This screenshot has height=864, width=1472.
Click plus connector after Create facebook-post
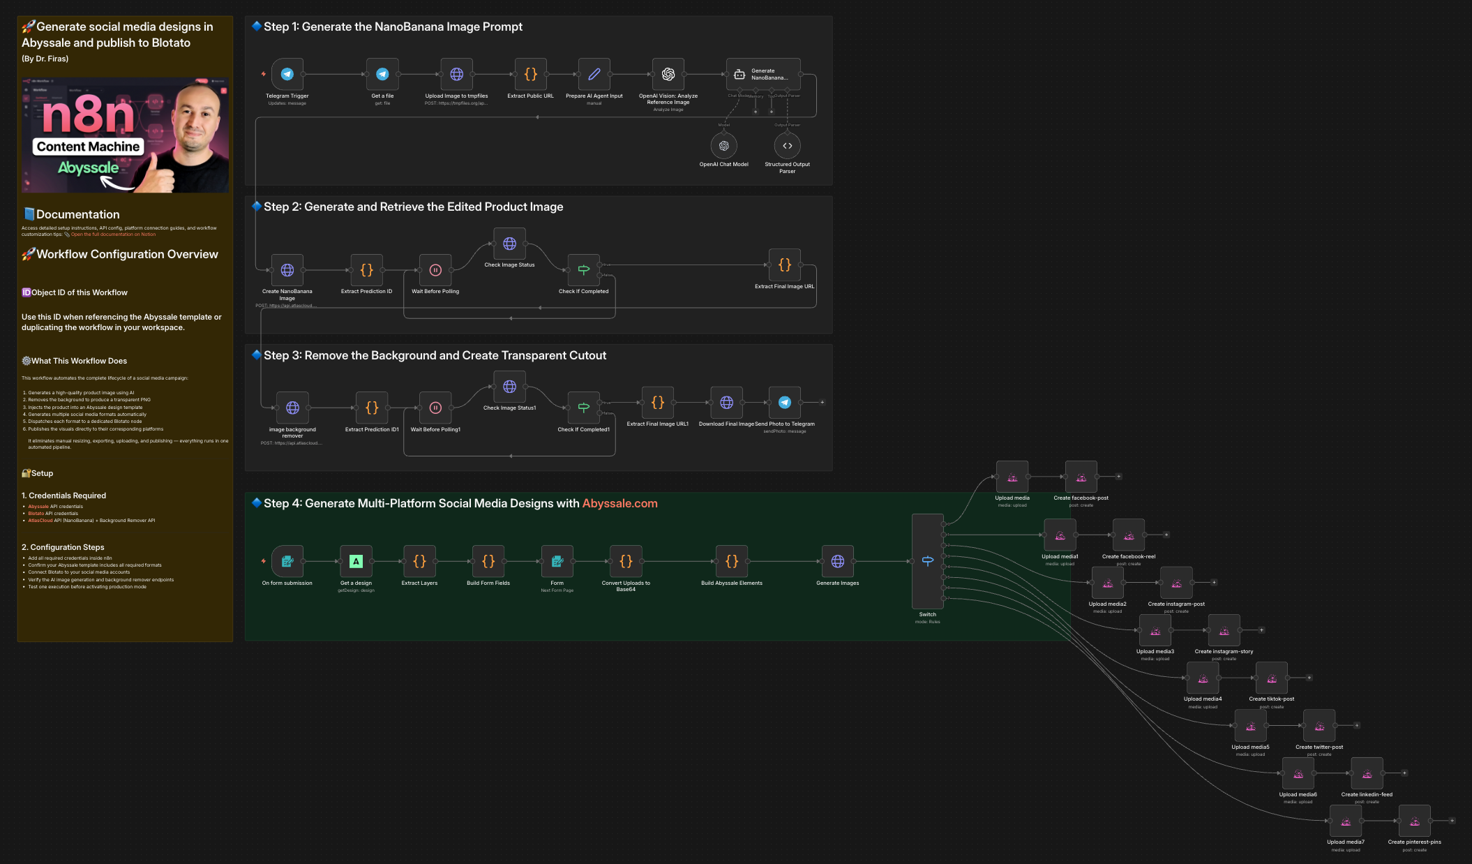click(1118, 475)
